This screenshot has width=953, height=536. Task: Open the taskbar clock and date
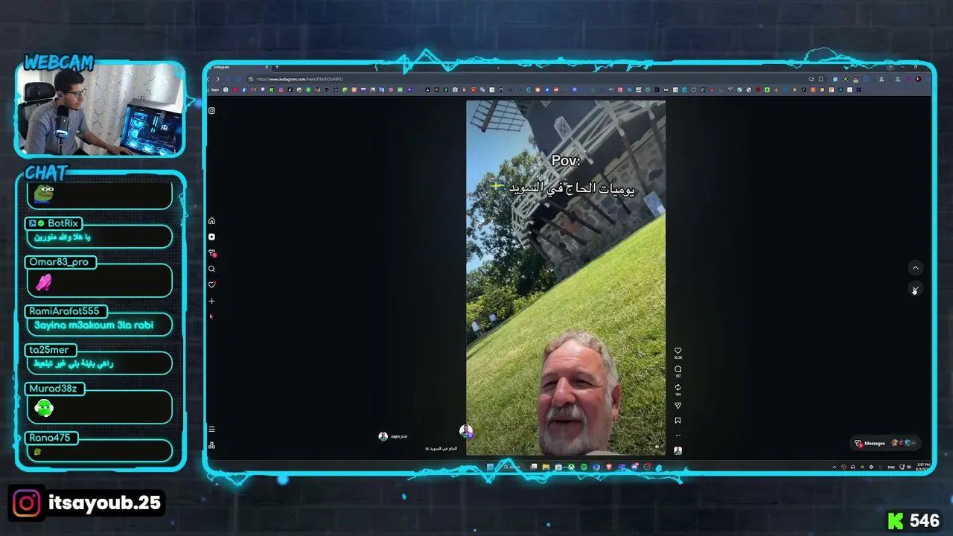pyautogui.click(x=924, y=467)
